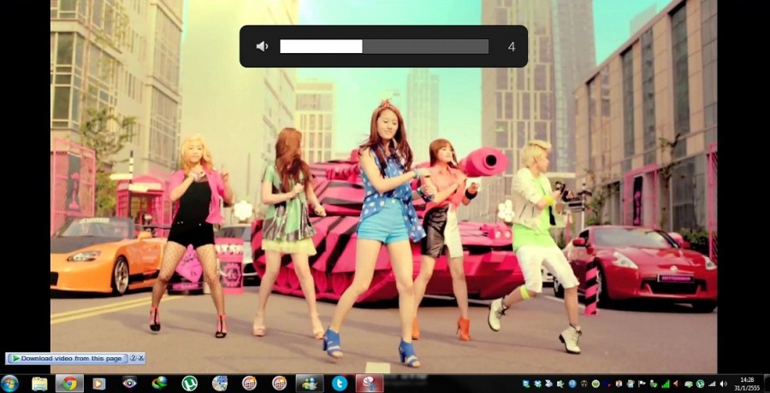Click the speaker icon in the volume overlay
Viewport: 770px width, 393px height.
pyautogui.click(x=263, y=47)
